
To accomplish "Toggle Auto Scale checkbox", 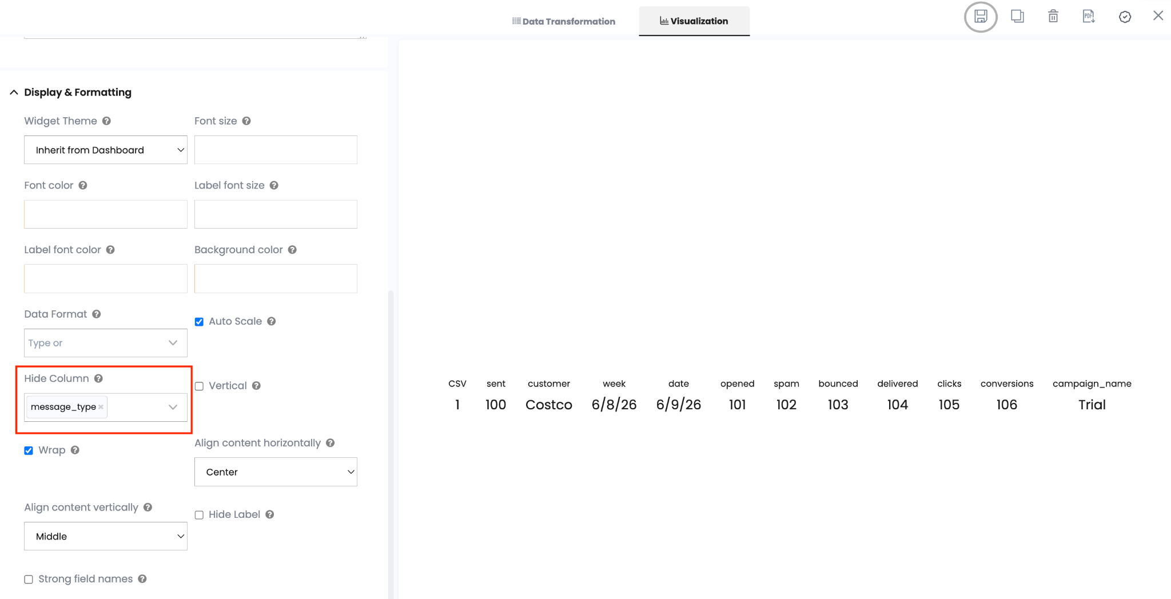I will pos(199,322).
